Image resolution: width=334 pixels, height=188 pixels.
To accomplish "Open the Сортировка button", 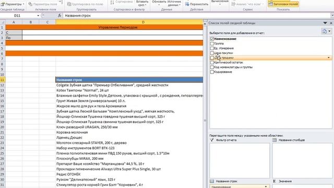I will (122, 2).
